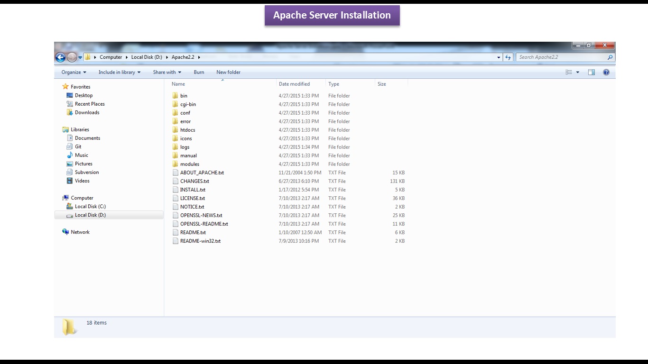Click the Back navigation arrow button
Screen dimensions: 648x364
coord(60,57)
